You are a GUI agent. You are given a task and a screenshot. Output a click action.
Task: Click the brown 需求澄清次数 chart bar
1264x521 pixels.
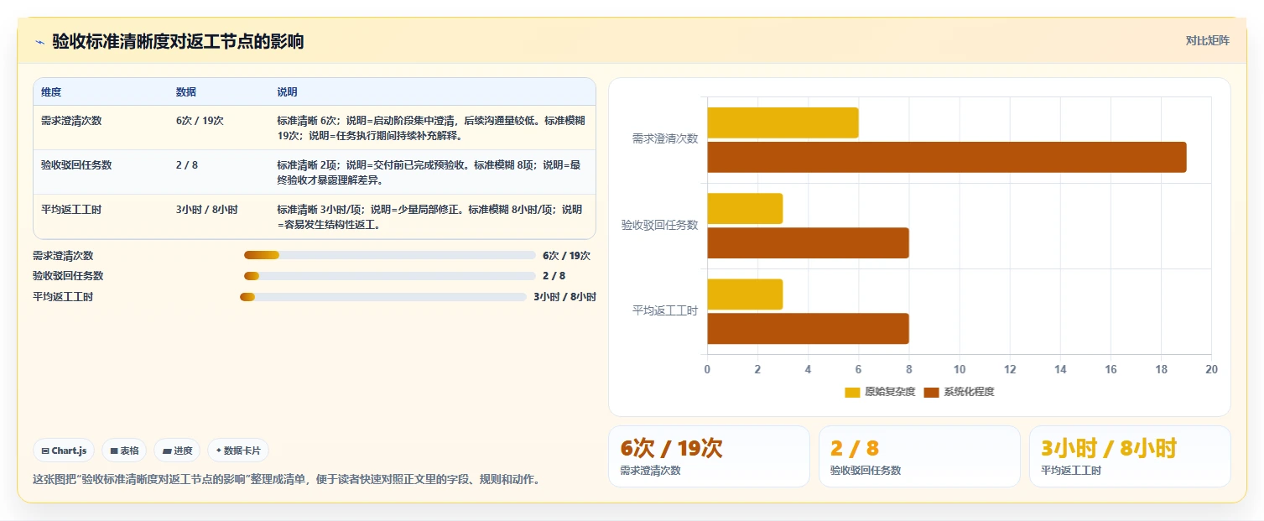pyautogui.click(x=947, y=157)
